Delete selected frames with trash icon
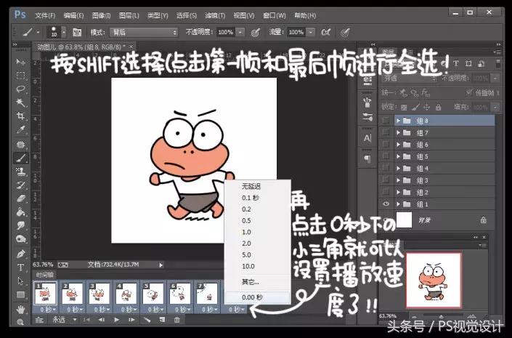The height and width of the screenshot is (338, 512). pos(177,320)
